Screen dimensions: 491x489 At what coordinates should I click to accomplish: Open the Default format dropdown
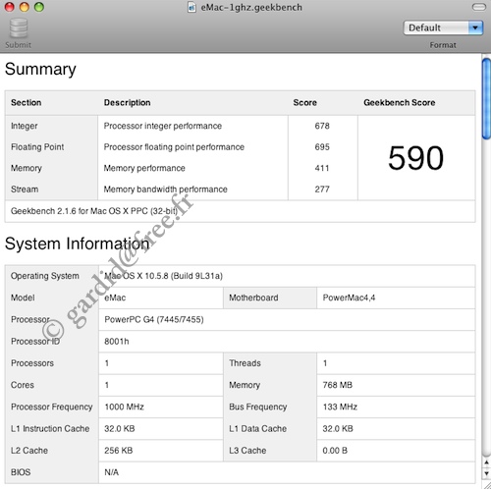coord(443,27)
